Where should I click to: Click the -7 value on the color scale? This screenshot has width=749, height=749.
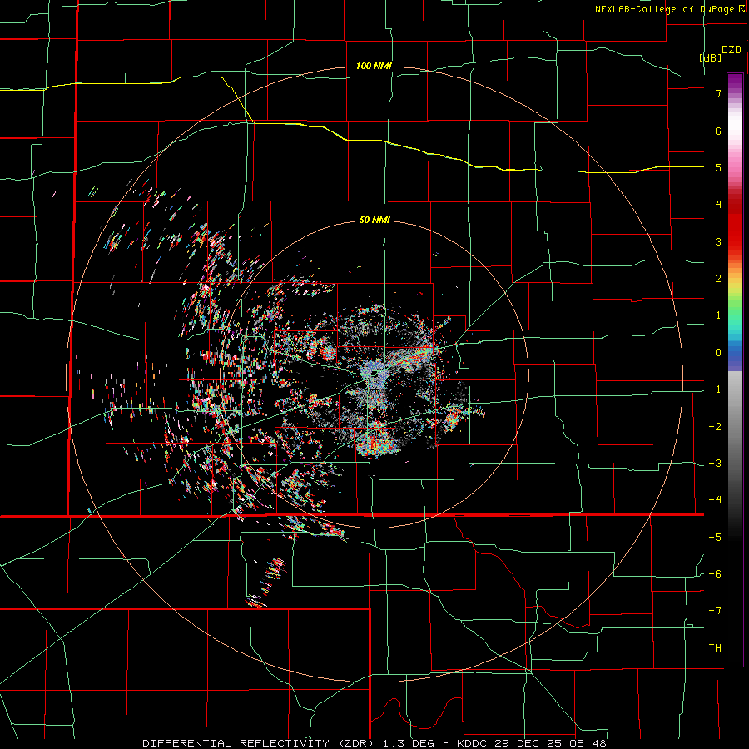tap(715, 611)
